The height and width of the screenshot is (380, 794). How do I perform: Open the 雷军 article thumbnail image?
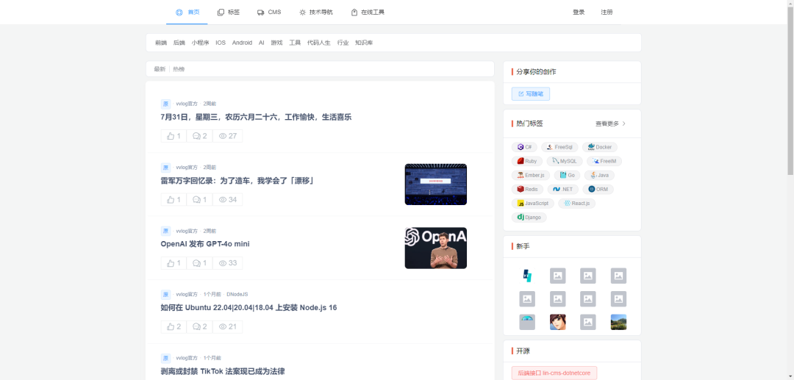coord(435,184)
